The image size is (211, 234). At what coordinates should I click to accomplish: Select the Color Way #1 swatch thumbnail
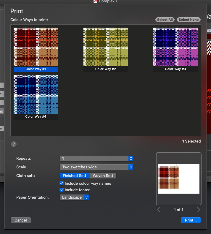(36, 47)
